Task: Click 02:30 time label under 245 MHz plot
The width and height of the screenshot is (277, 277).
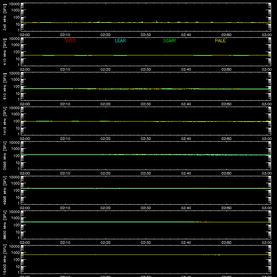Action: click(146, 35)
